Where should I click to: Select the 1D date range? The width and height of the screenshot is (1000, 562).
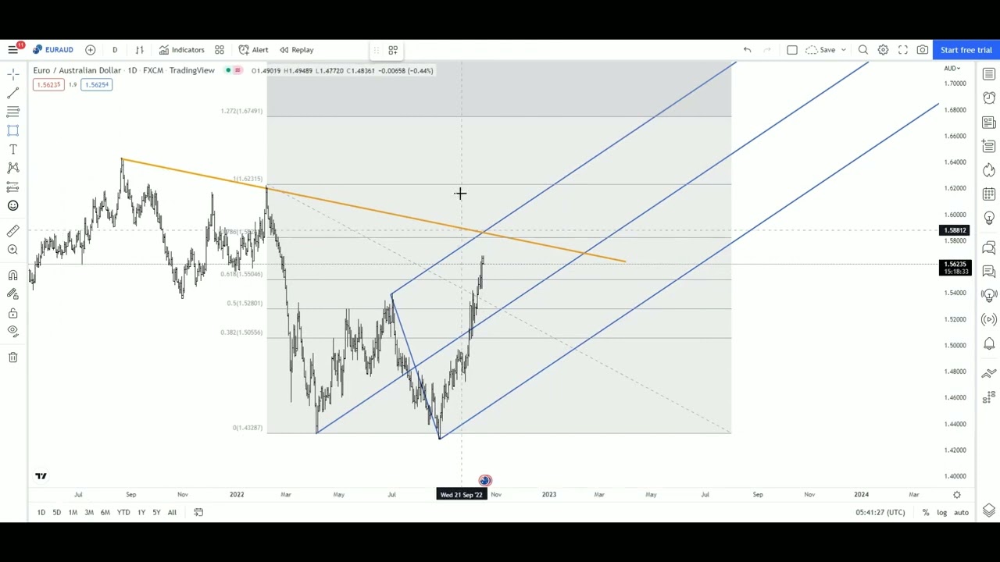point(41,513)
